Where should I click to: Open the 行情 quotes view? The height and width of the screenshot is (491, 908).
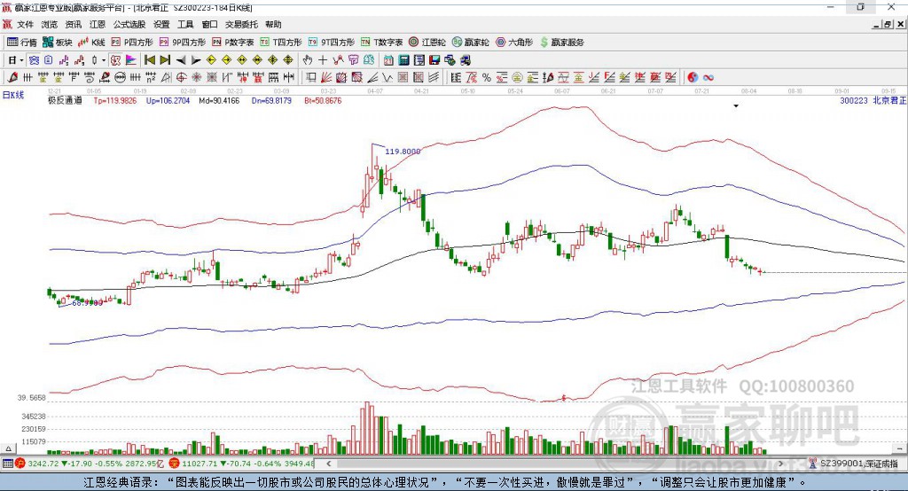click(21, 43)
